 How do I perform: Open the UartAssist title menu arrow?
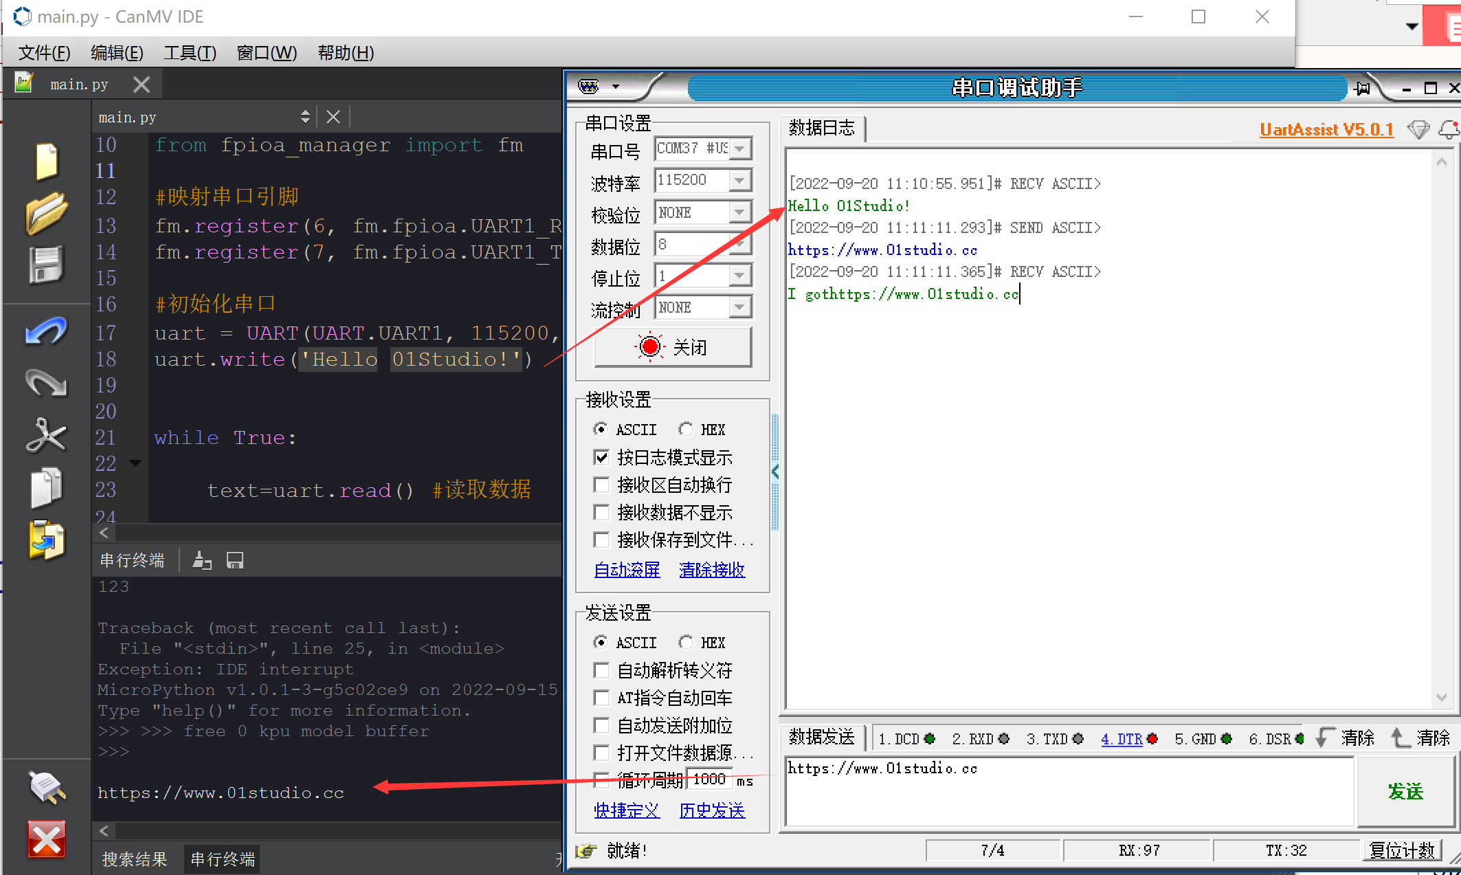click(616, 87)
